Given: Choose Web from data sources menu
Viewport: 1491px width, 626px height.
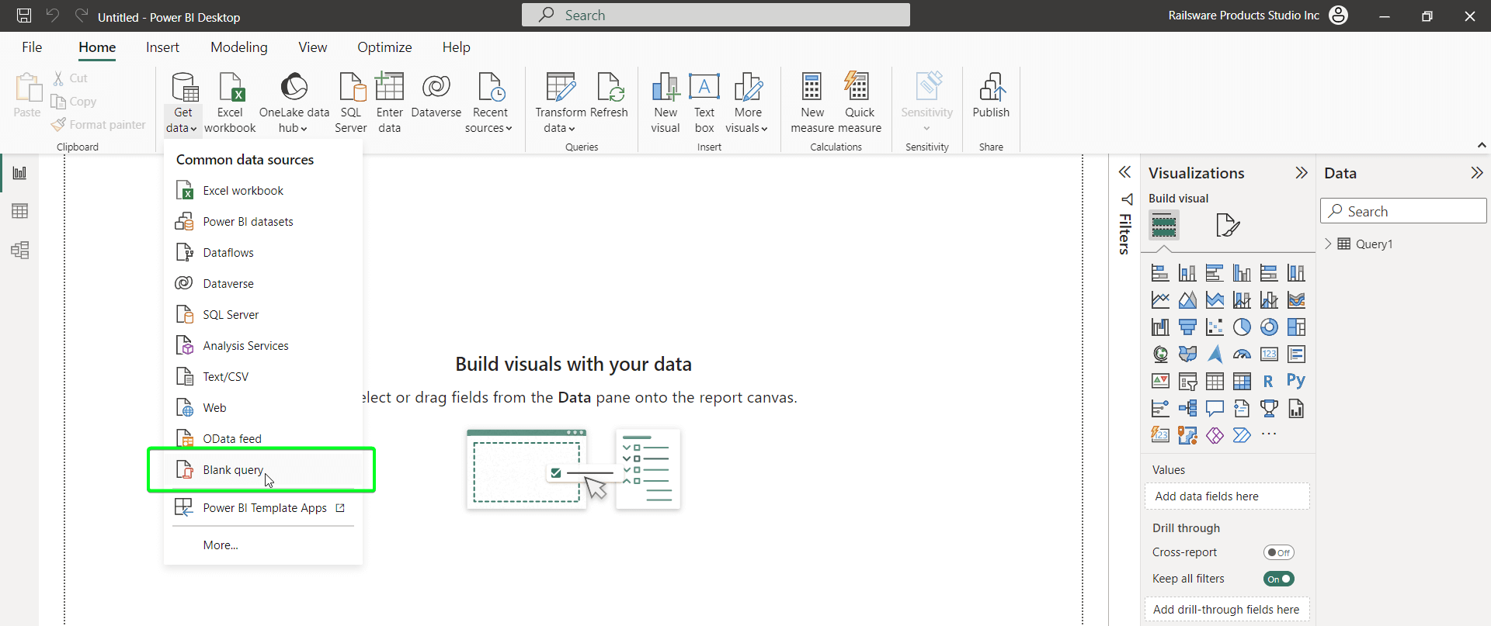Looking at the screenshot, I should click(x=262, y=408).
